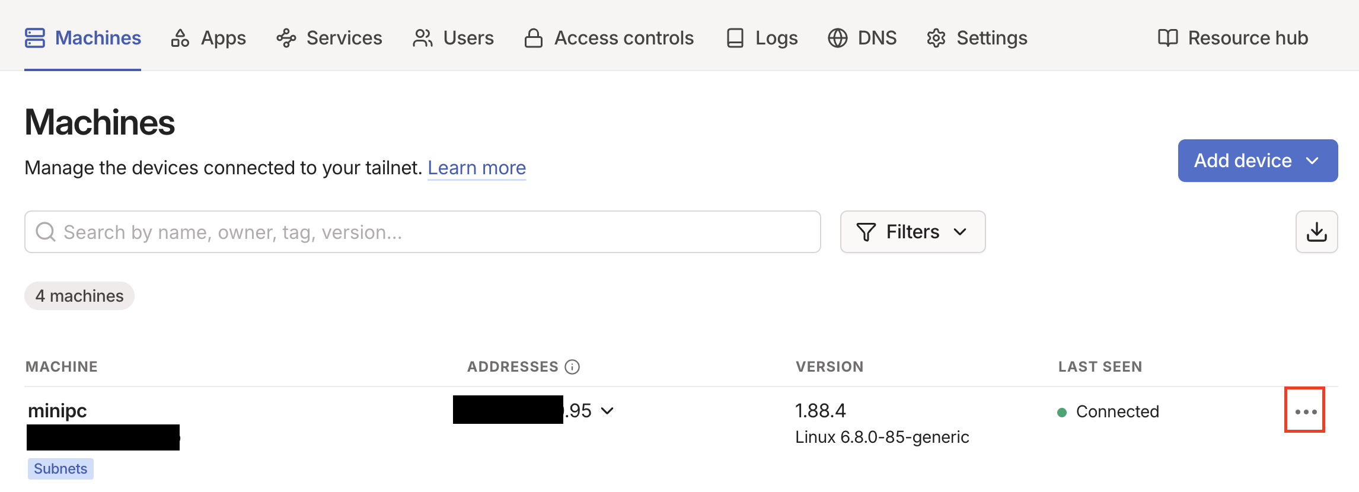Open minipc three-dot actions menu
The image size is (1359, 492).
coord(1305,411)
